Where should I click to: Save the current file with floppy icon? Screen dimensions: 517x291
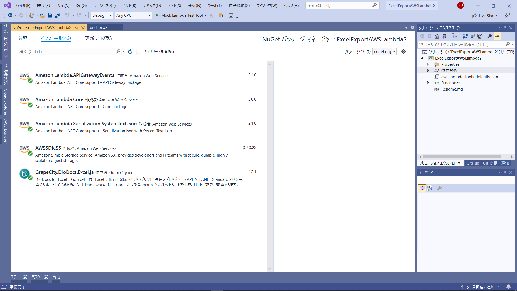coord(50,15)
